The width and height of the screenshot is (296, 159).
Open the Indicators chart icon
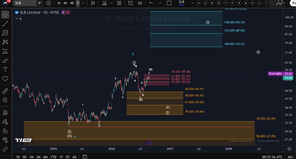(x=104, y=3)
